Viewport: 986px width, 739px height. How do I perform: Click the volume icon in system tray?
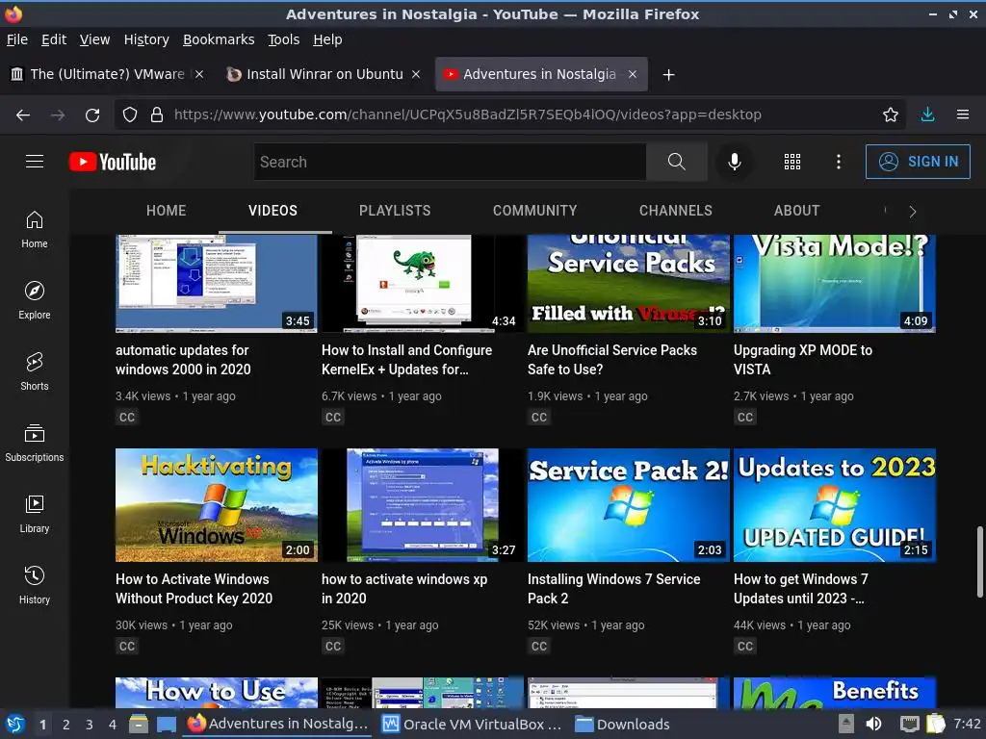point(873,724)
